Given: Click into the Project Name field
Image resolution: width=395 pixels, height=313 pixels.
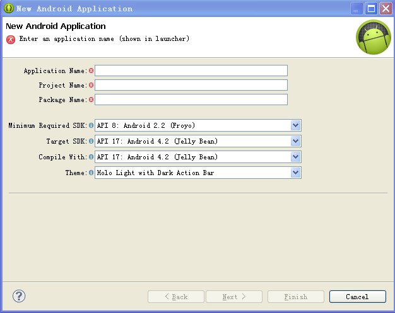Looking at the screenshot, I should tap(191, 85).
